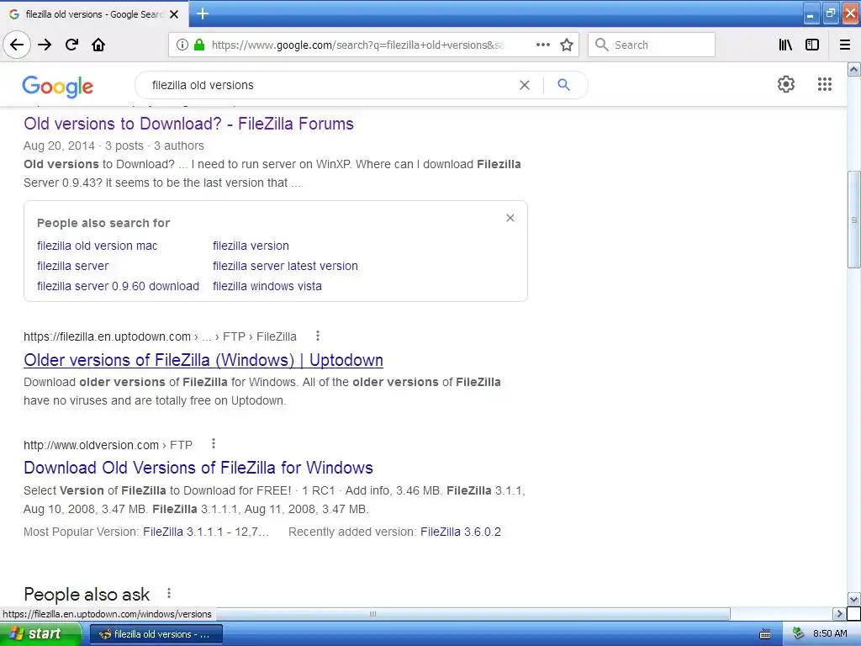The height and width of the screenshot is (646, 861).
Task: Click the vertical scrollbar thumb
Action: 854,220
